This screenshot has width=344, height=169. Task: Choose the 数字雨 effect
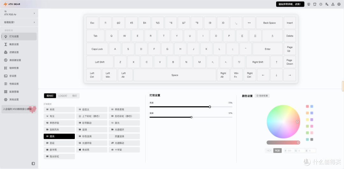[59, 150]
